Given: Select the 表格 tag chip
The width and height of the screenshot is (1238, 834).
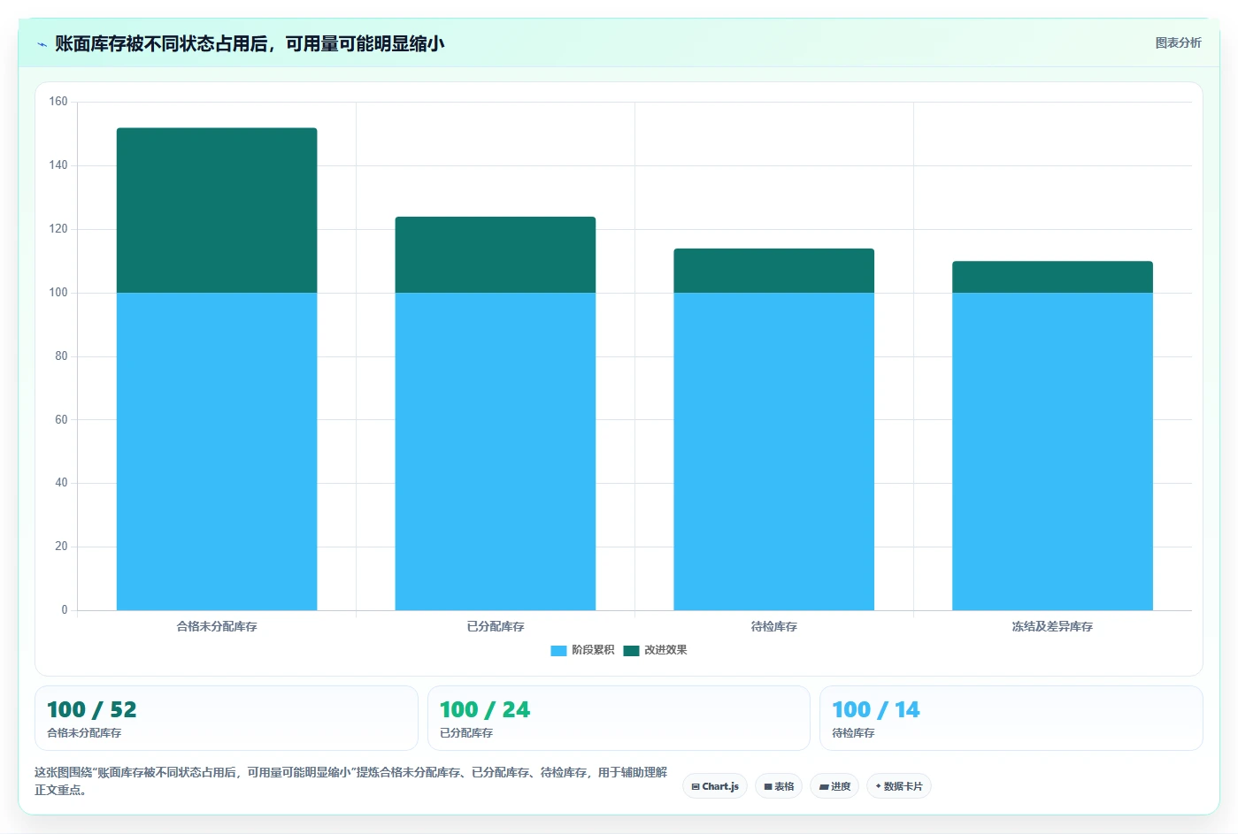Looking at the screenshot, I should pos(779,786).
